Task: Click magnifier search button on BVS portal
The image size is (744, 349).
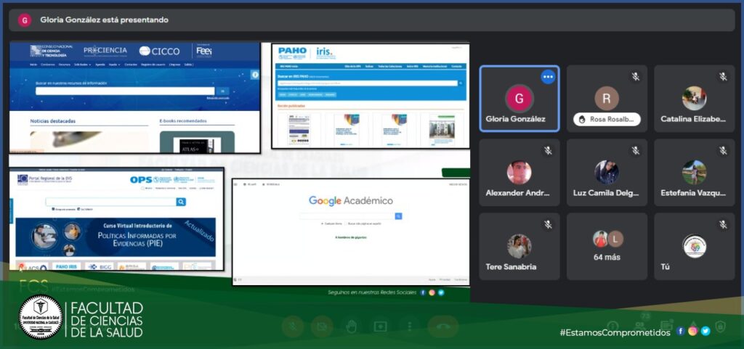Action: [x=181, y=202]
